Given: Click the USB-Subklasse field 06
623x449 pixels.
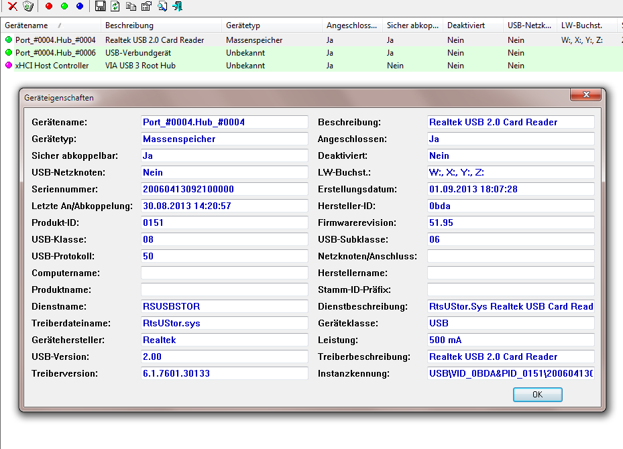Looking at the screenshot, I should (x=511, y=239).
